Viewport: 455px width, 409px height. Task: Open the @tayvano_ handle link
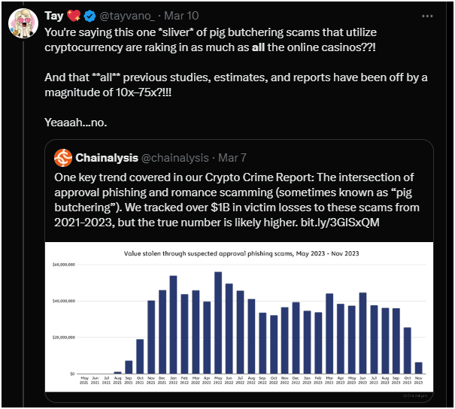pyautogui.click(x=127, y=16)
